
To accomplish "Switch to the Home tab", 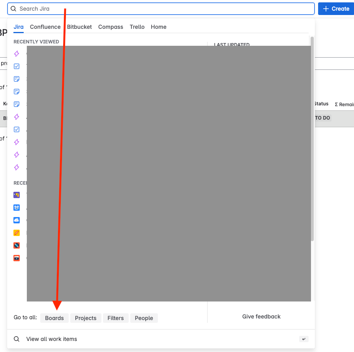I will tap(159, 27).
